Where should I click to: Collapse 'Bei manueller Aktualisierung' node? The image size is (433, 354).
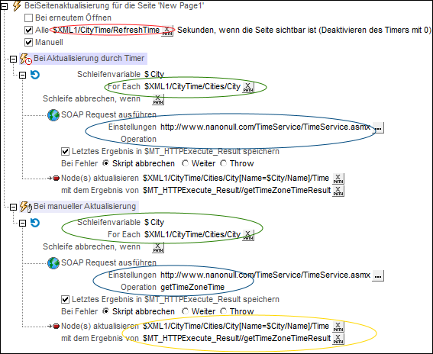pyautogui.click(x=13, y=207)
